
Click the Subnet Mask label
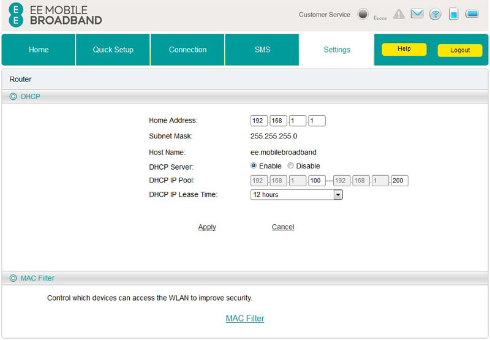click(171, 136)
